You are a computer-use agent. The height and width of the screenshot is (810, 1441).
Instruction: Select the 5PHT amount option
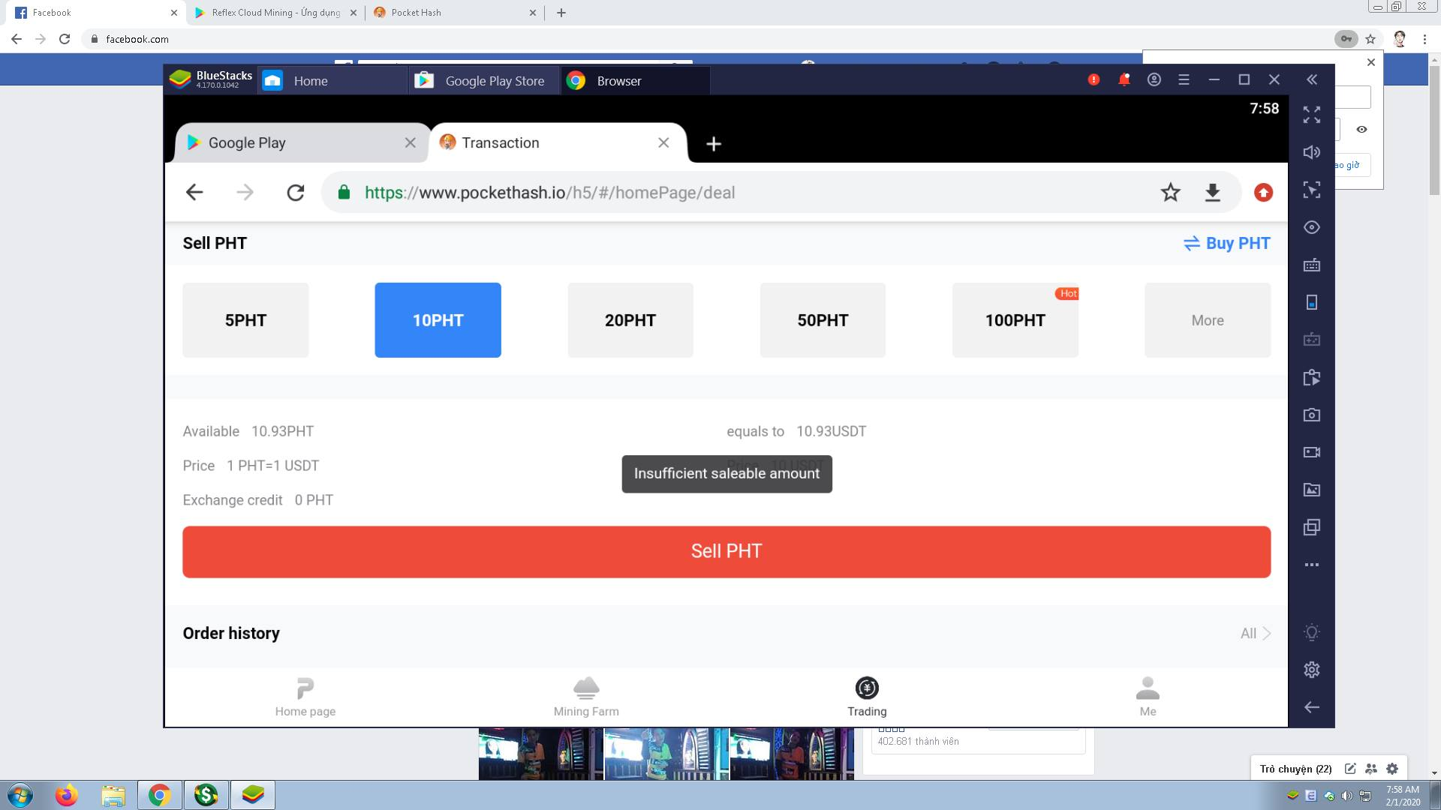245,320
